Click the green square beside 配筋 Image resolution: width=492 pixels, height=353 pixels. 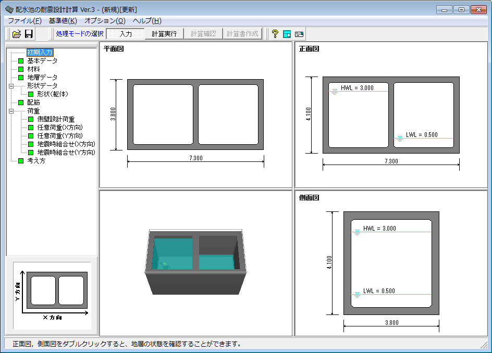tap(21, 103)
